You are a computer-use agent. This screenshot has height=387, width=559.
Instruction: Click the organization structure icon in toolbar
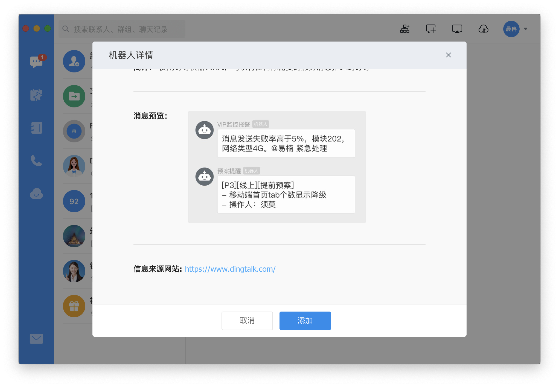[x=405, y=29]
